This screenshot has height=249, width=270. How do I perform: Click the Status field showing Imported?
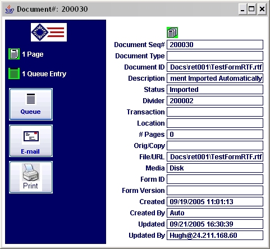pos(215,90)
